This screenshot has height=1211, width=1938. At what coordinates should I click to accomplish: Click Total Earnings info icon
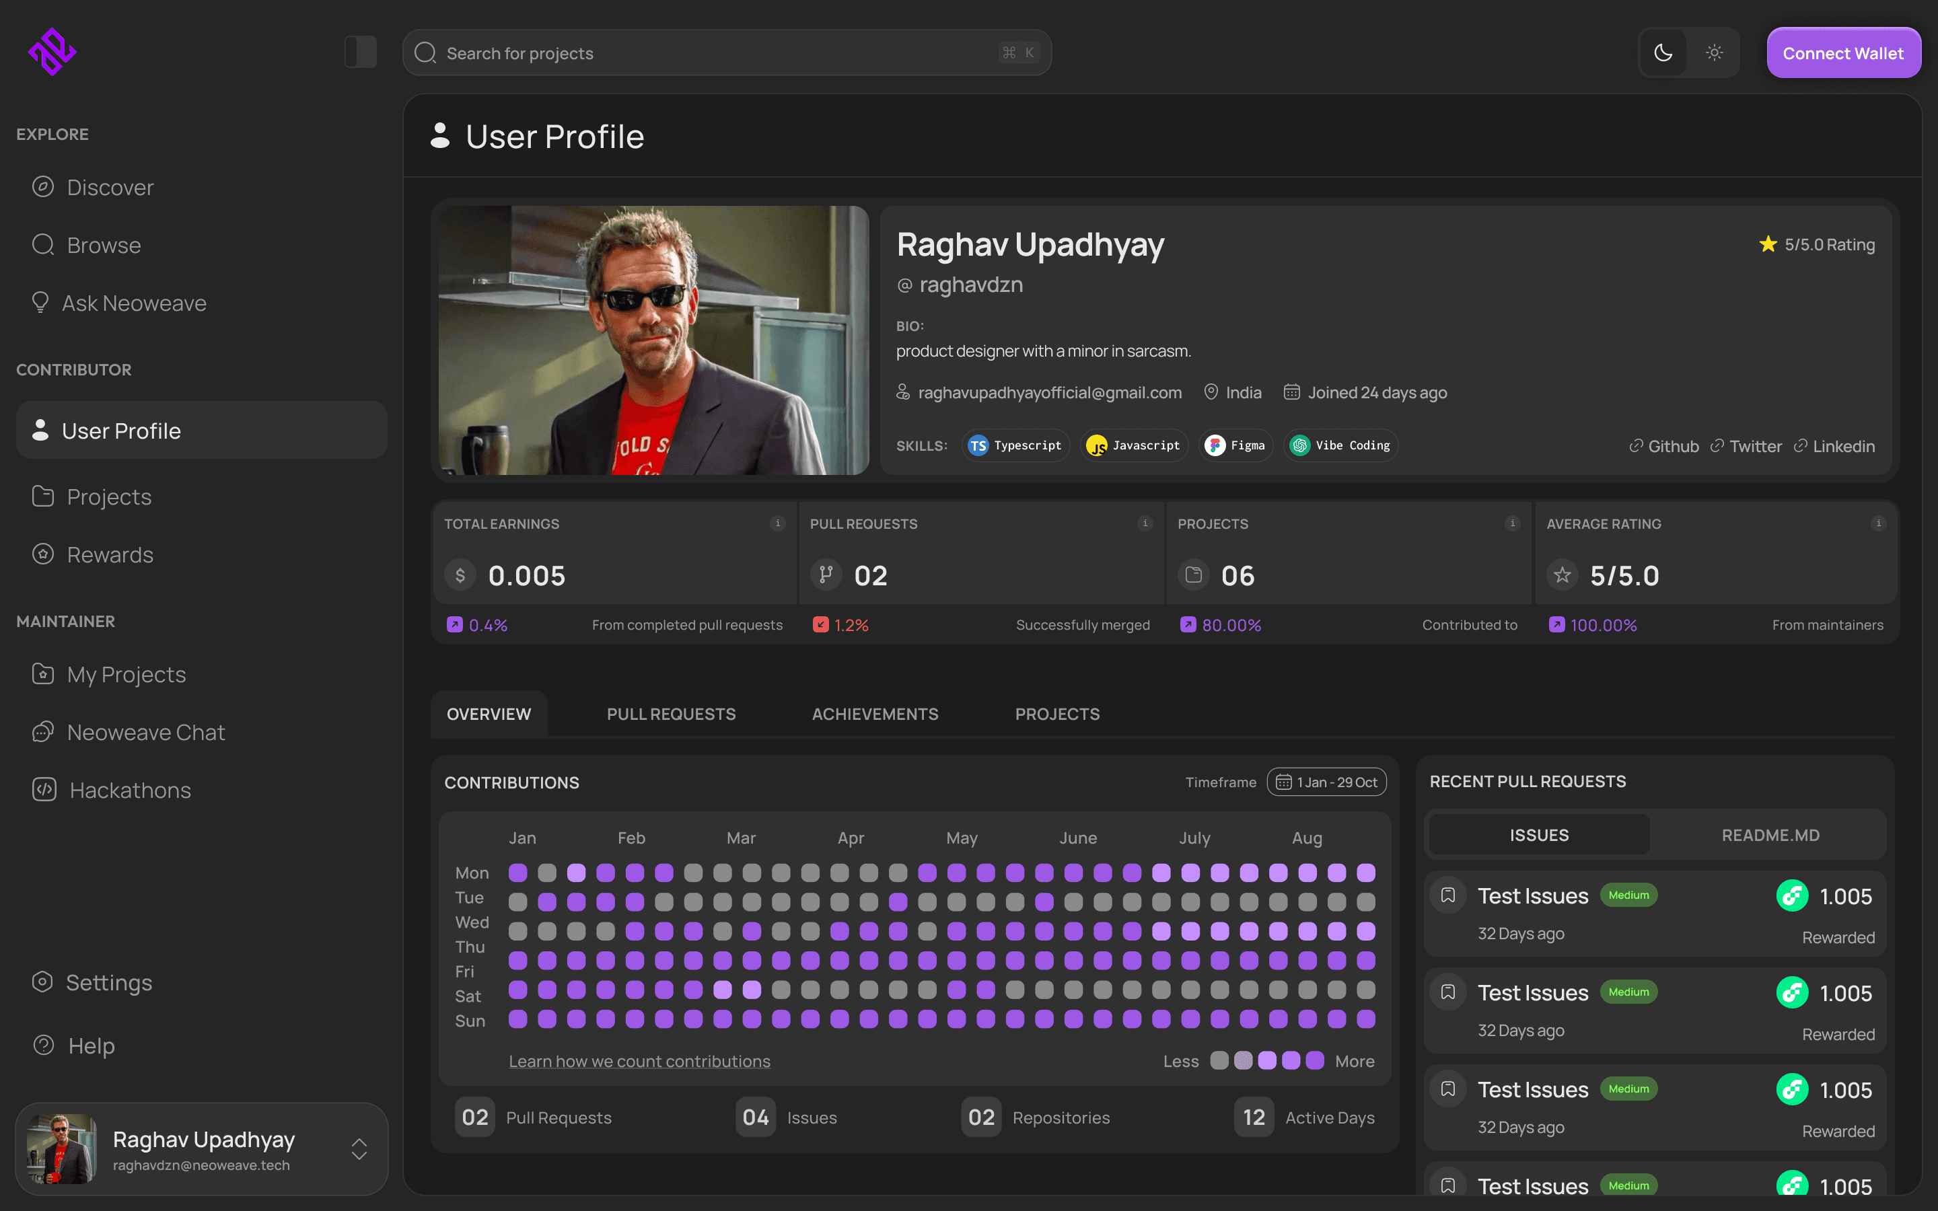coord(777,523)
